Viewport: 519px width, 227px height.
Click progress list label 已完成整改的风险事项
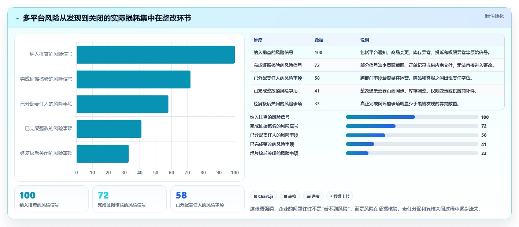272,144
